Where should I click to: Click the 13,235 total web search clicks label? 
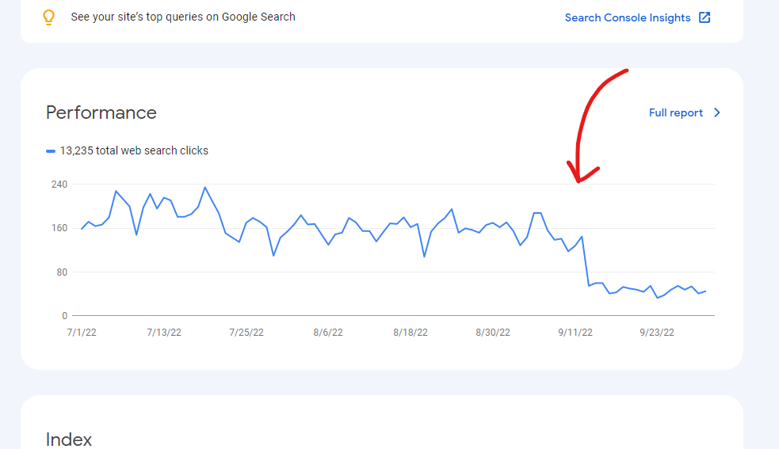[134, 150]
